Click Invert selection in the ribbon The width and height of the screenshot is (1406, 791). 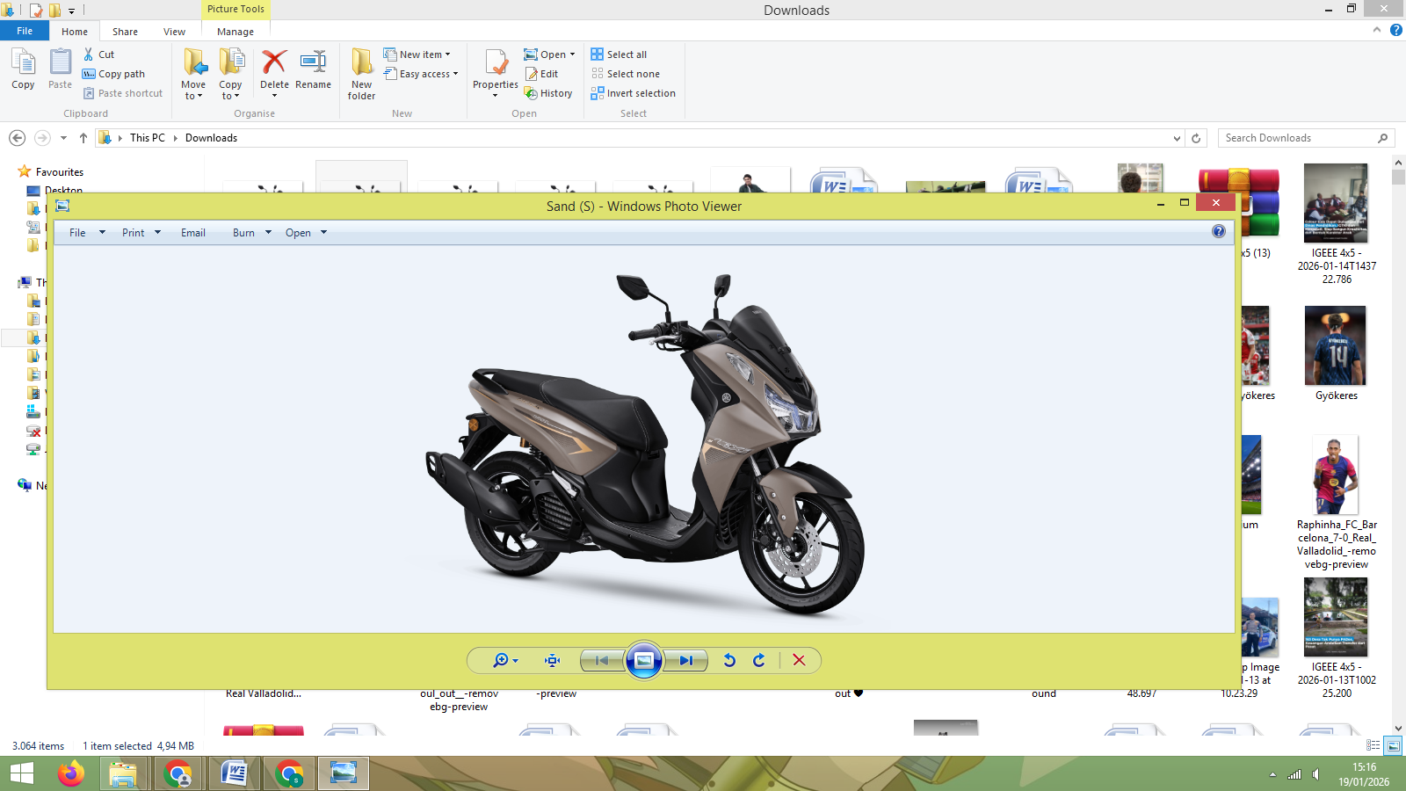coord(633,93)
